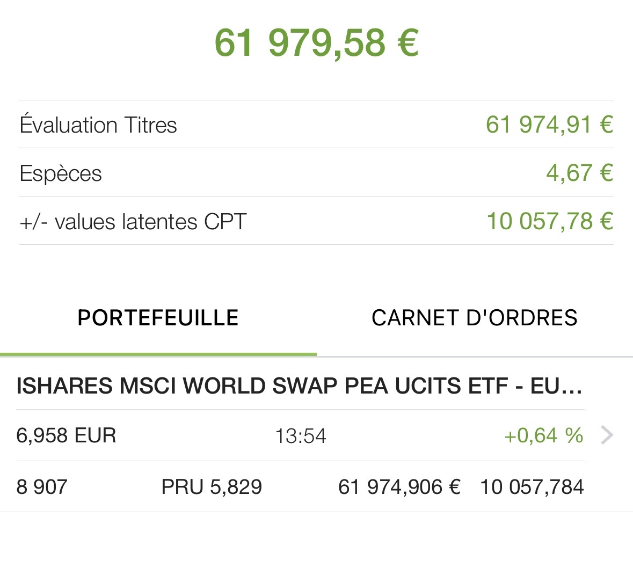633x575 pixels.
Task: Open ISHARES MSCI WORLD SWAP PEA ETF title
Action: (299, 385)
